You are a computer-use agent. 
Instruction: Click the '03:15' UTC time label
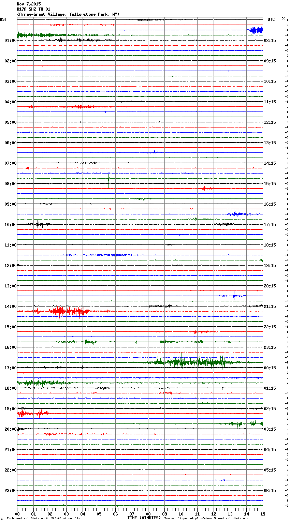tap(270, 429)
